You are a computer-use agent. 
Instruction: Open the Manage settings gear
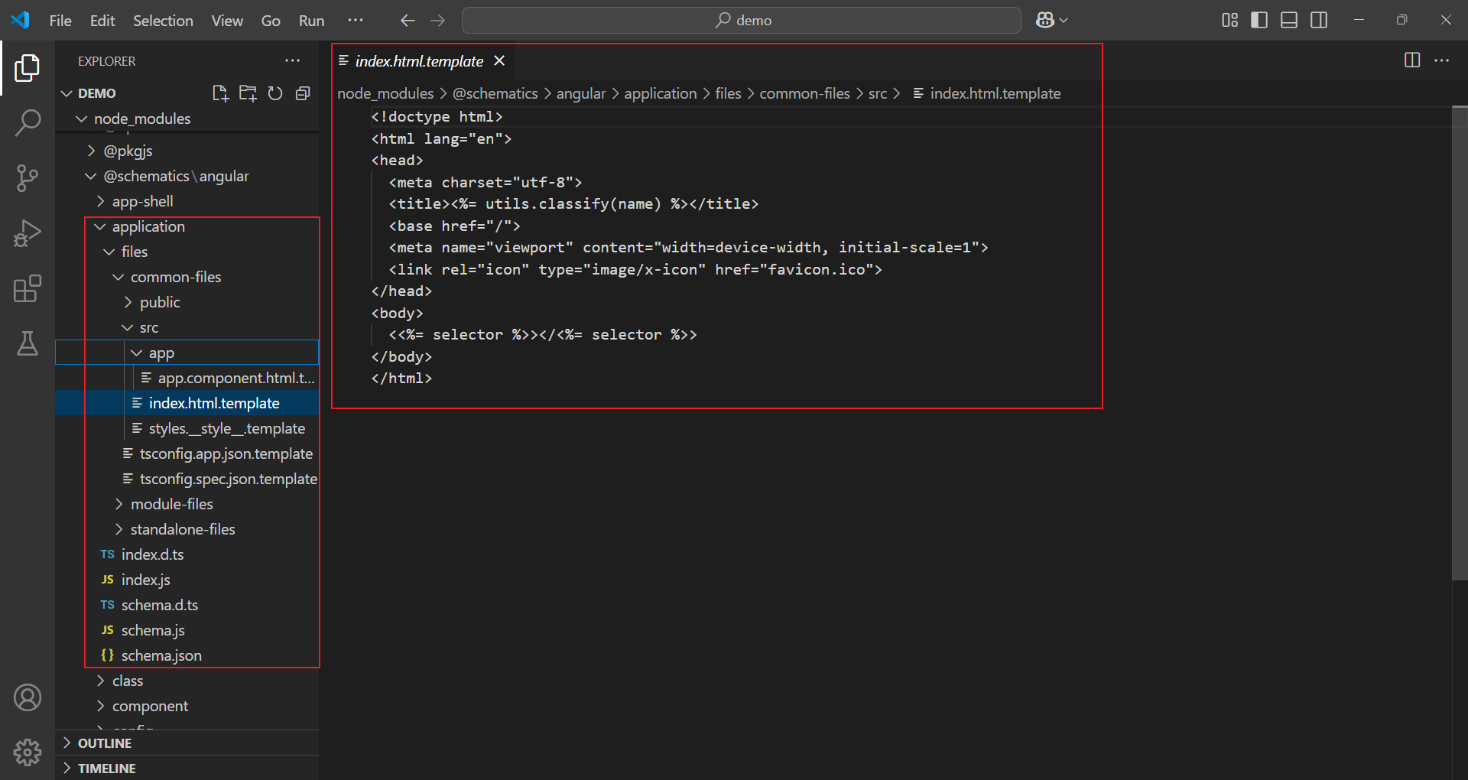click(28, 752)
